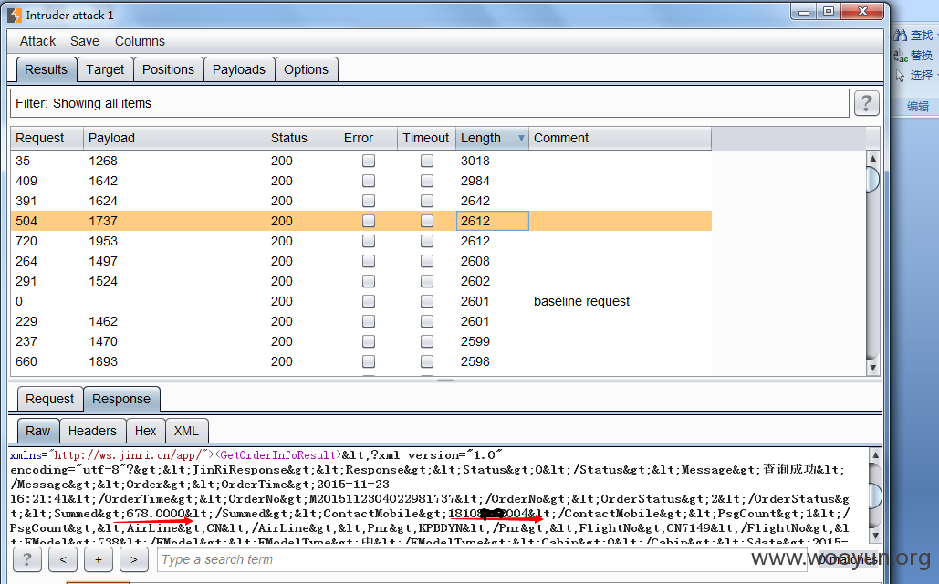Click the search term input field
Image resolution: width=939 pixels, height=584 pixels.
[x=482, y=559]
